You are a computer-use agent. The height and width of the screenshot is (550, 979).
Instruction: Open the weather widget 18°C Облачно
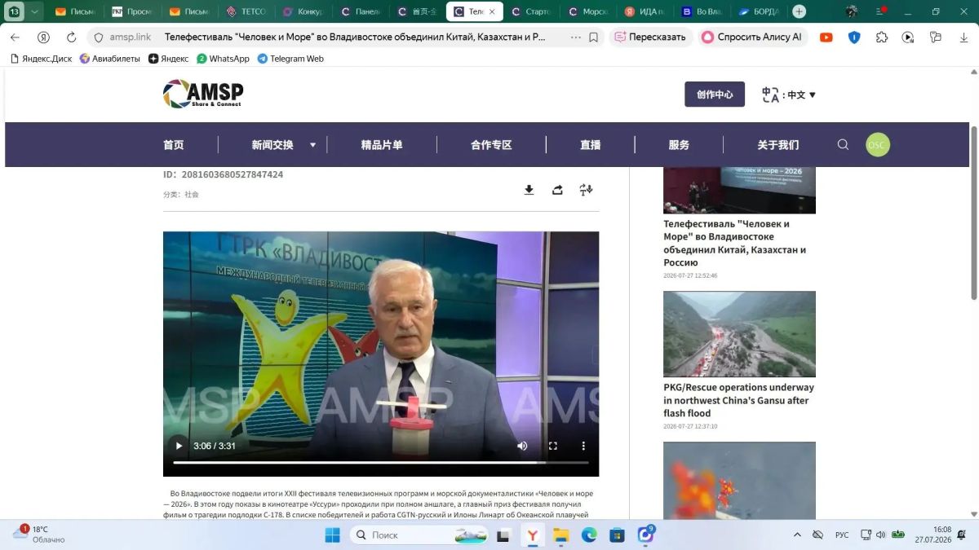click(38, 535)
